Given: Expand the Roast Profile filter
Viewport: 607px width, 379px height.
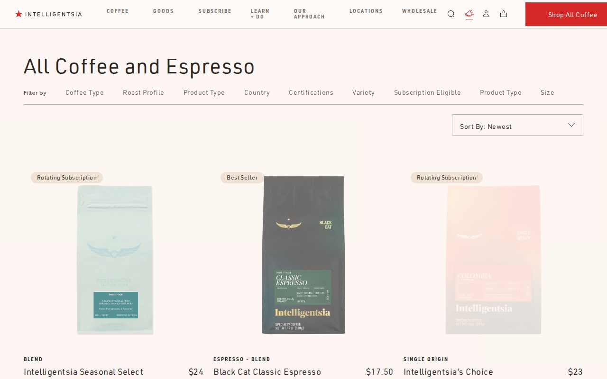Looking at the screenshot, I should [143, 92].
